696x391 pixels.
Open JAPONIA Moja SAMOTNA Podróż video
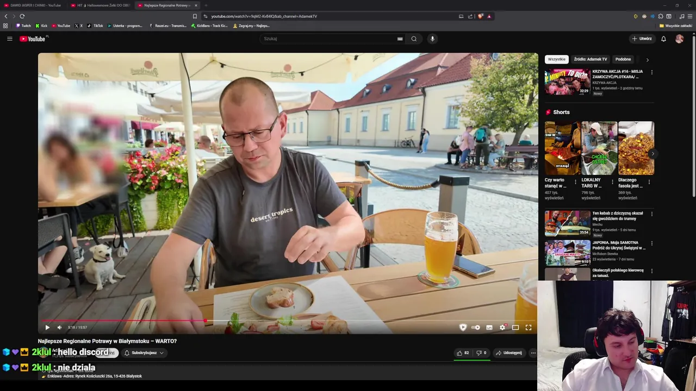567,253
